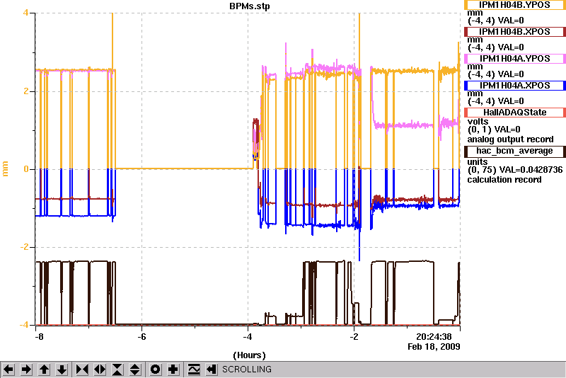This screenshot has height=378, width=566.
Task: Click the inward-pointing horizontal triangles zoom icon
Action: pos(82,370)
